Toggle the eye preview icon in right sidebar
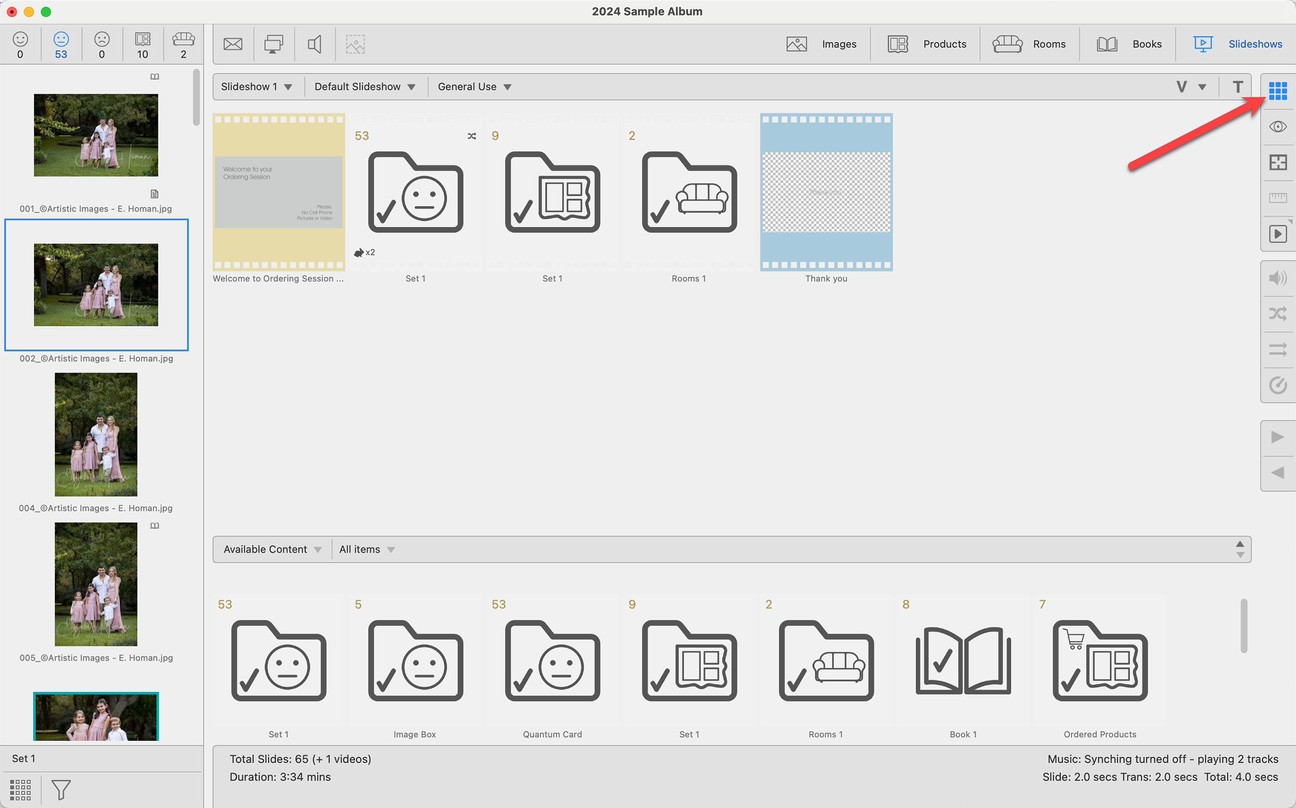 1277,127
